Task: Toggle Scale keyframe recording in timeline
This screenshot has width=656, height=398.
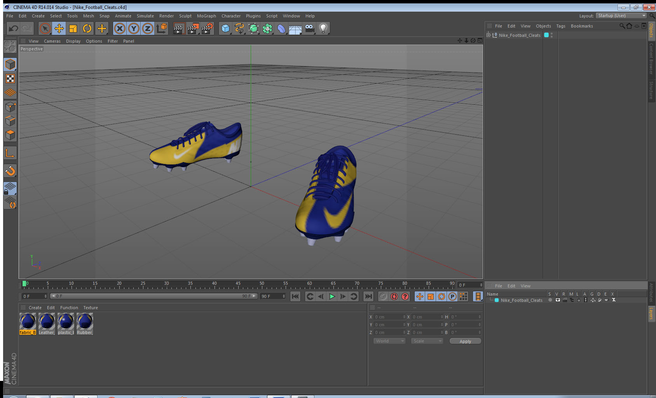Action: pos(431,296)
